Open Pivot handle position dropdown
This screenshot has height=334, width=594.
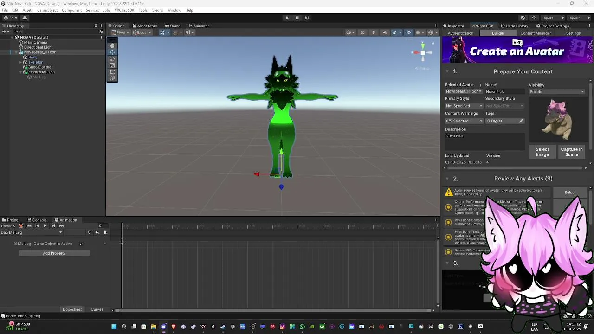120,32
